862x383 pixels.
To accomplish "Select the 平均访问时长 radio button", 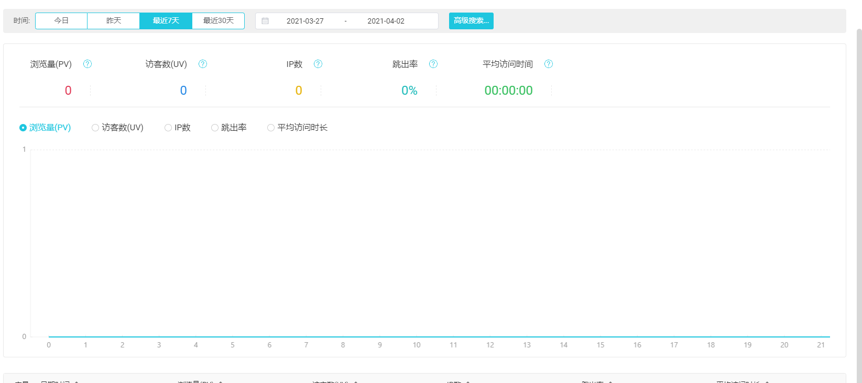I will click(x=271, y=128).
